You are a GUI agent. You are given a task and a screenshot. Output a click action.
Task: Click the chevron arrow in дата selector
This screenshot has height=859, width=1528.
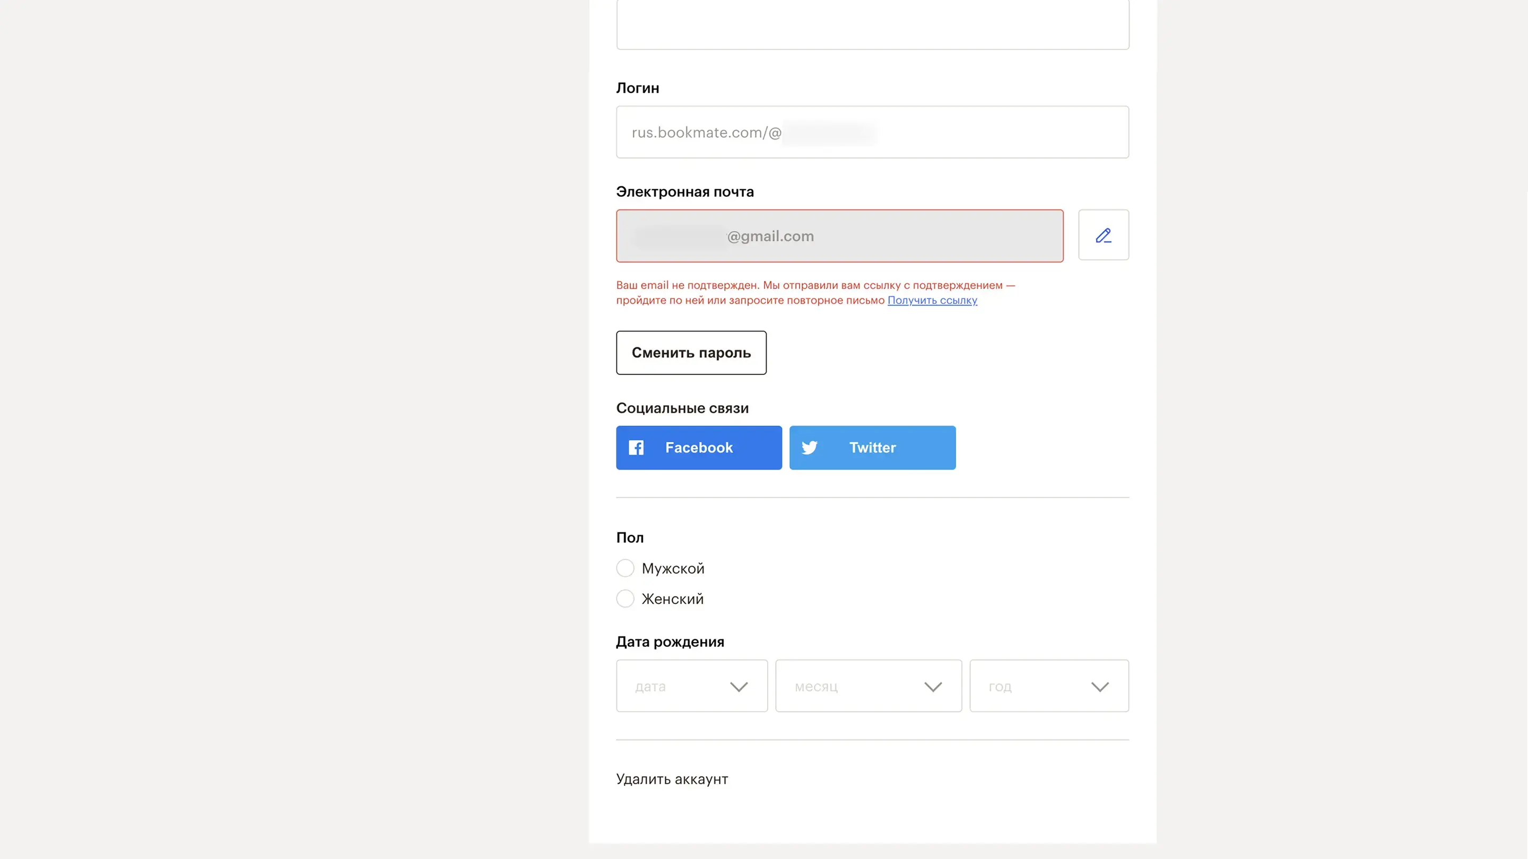[x=739, y=687]
